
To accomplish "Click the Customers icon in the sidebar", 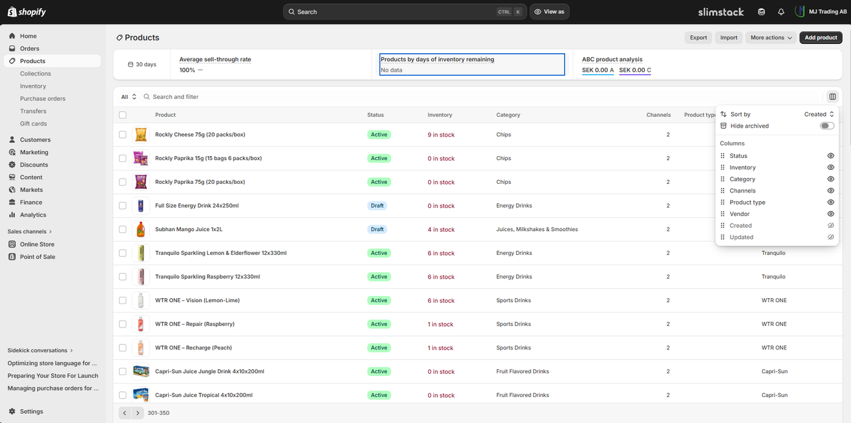I will pyautogui.click(x=12, y=139).
